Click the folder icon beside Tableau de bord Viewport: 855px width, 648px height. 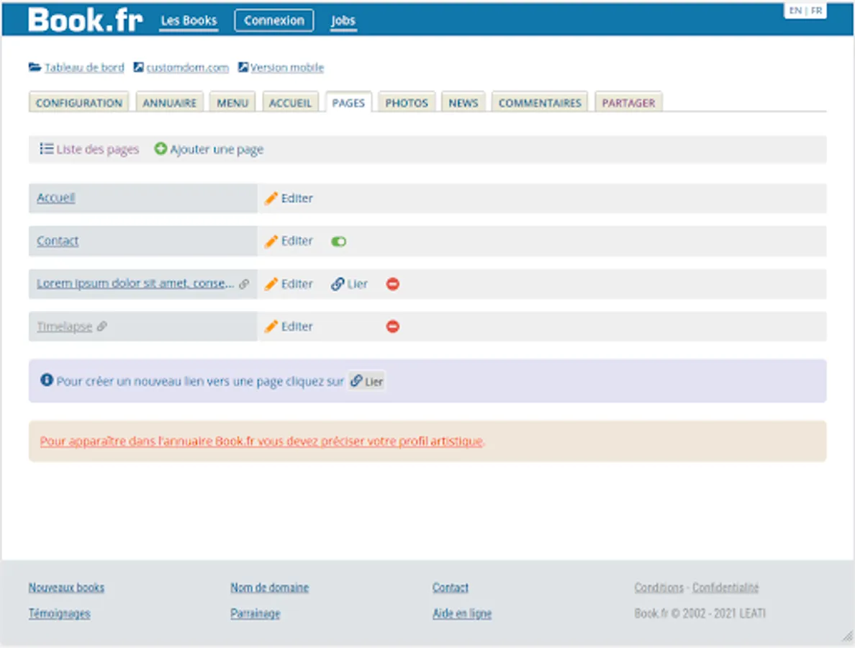[x=35, y=67]
